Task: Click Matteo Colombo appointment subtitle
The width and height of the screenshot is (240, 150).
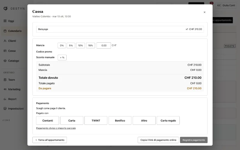Action: 52,16
